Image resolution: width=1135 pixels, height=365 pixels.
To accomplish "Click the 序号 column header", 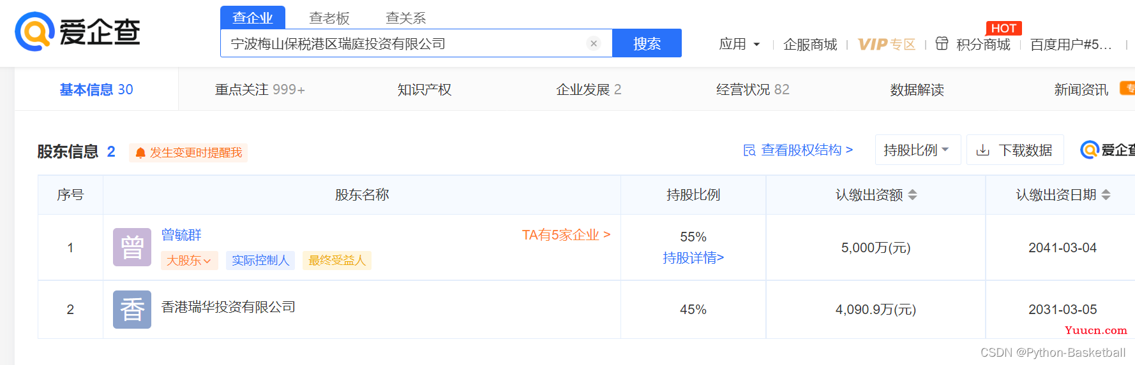I will point(70,195).
